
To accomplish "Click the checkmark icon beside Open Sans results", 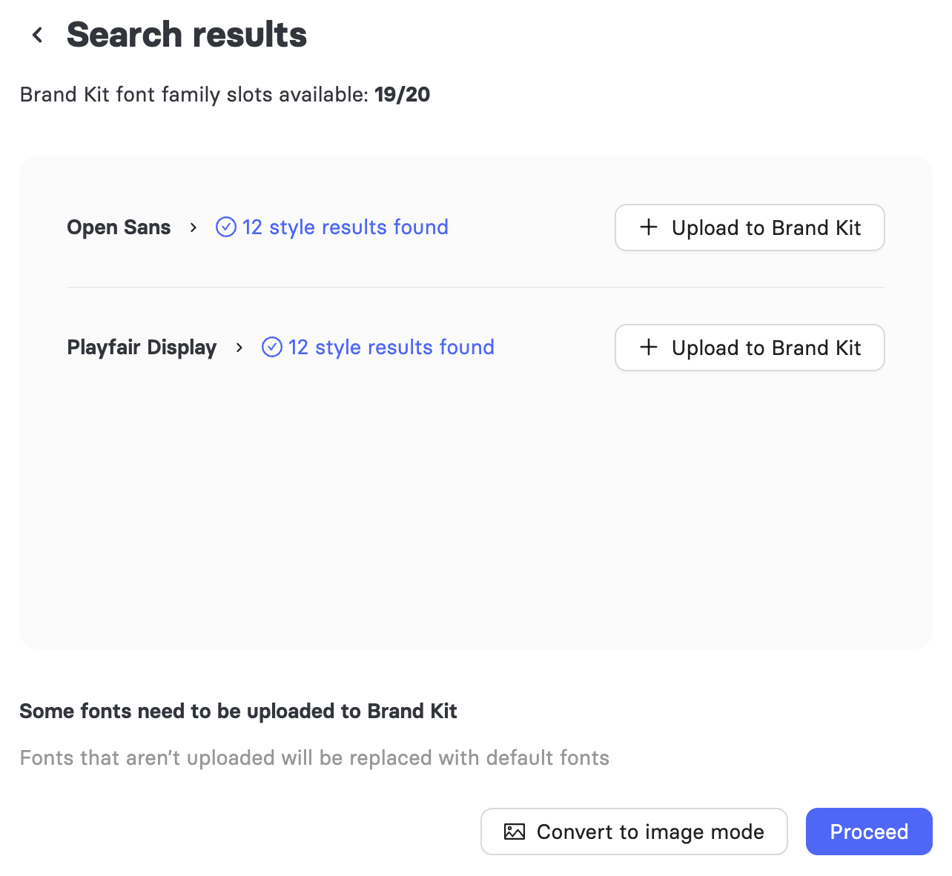I will 226,227.
